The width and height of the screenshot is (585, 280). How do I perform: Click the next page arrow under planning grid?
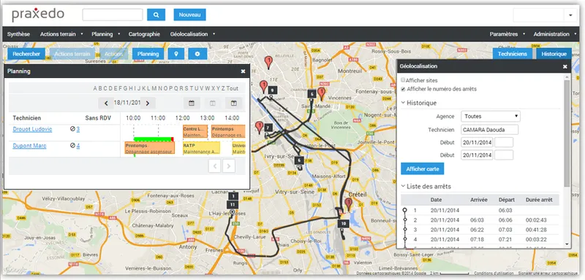point(229,166)
